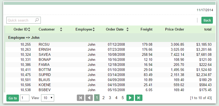
Task: Click customer ERNSH
Action: click(45, 49)
